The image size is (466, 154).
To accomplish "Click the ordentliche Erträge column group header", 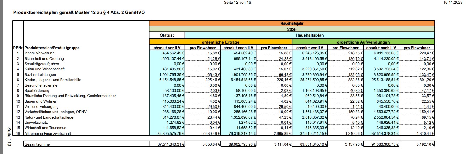I will (x=220, y=42).
